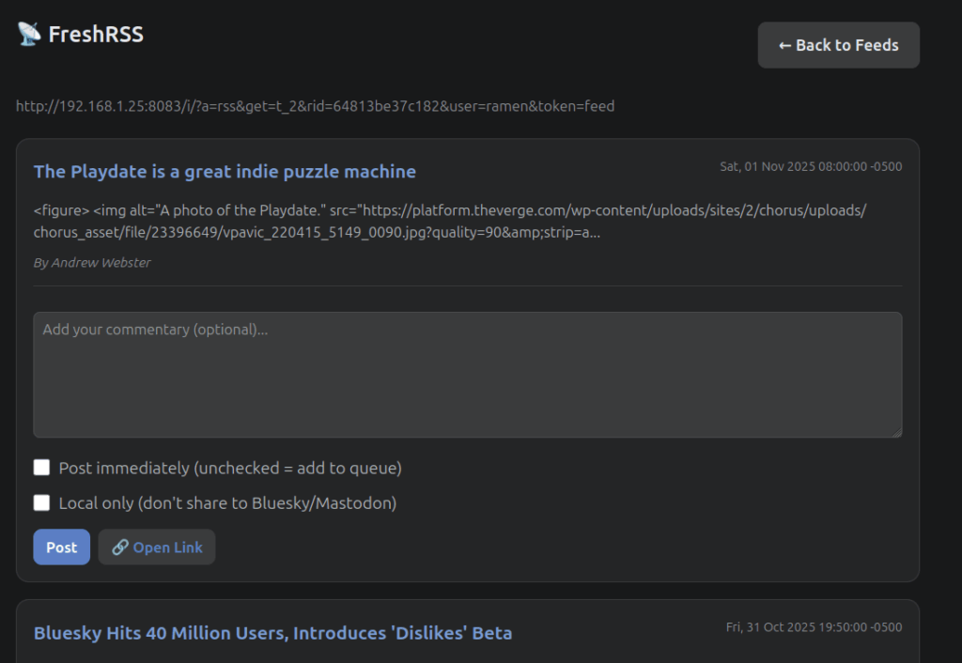
Task: Click the 'Post immediately (unchecked = add to queue)' label
Action: click(230, 468)
